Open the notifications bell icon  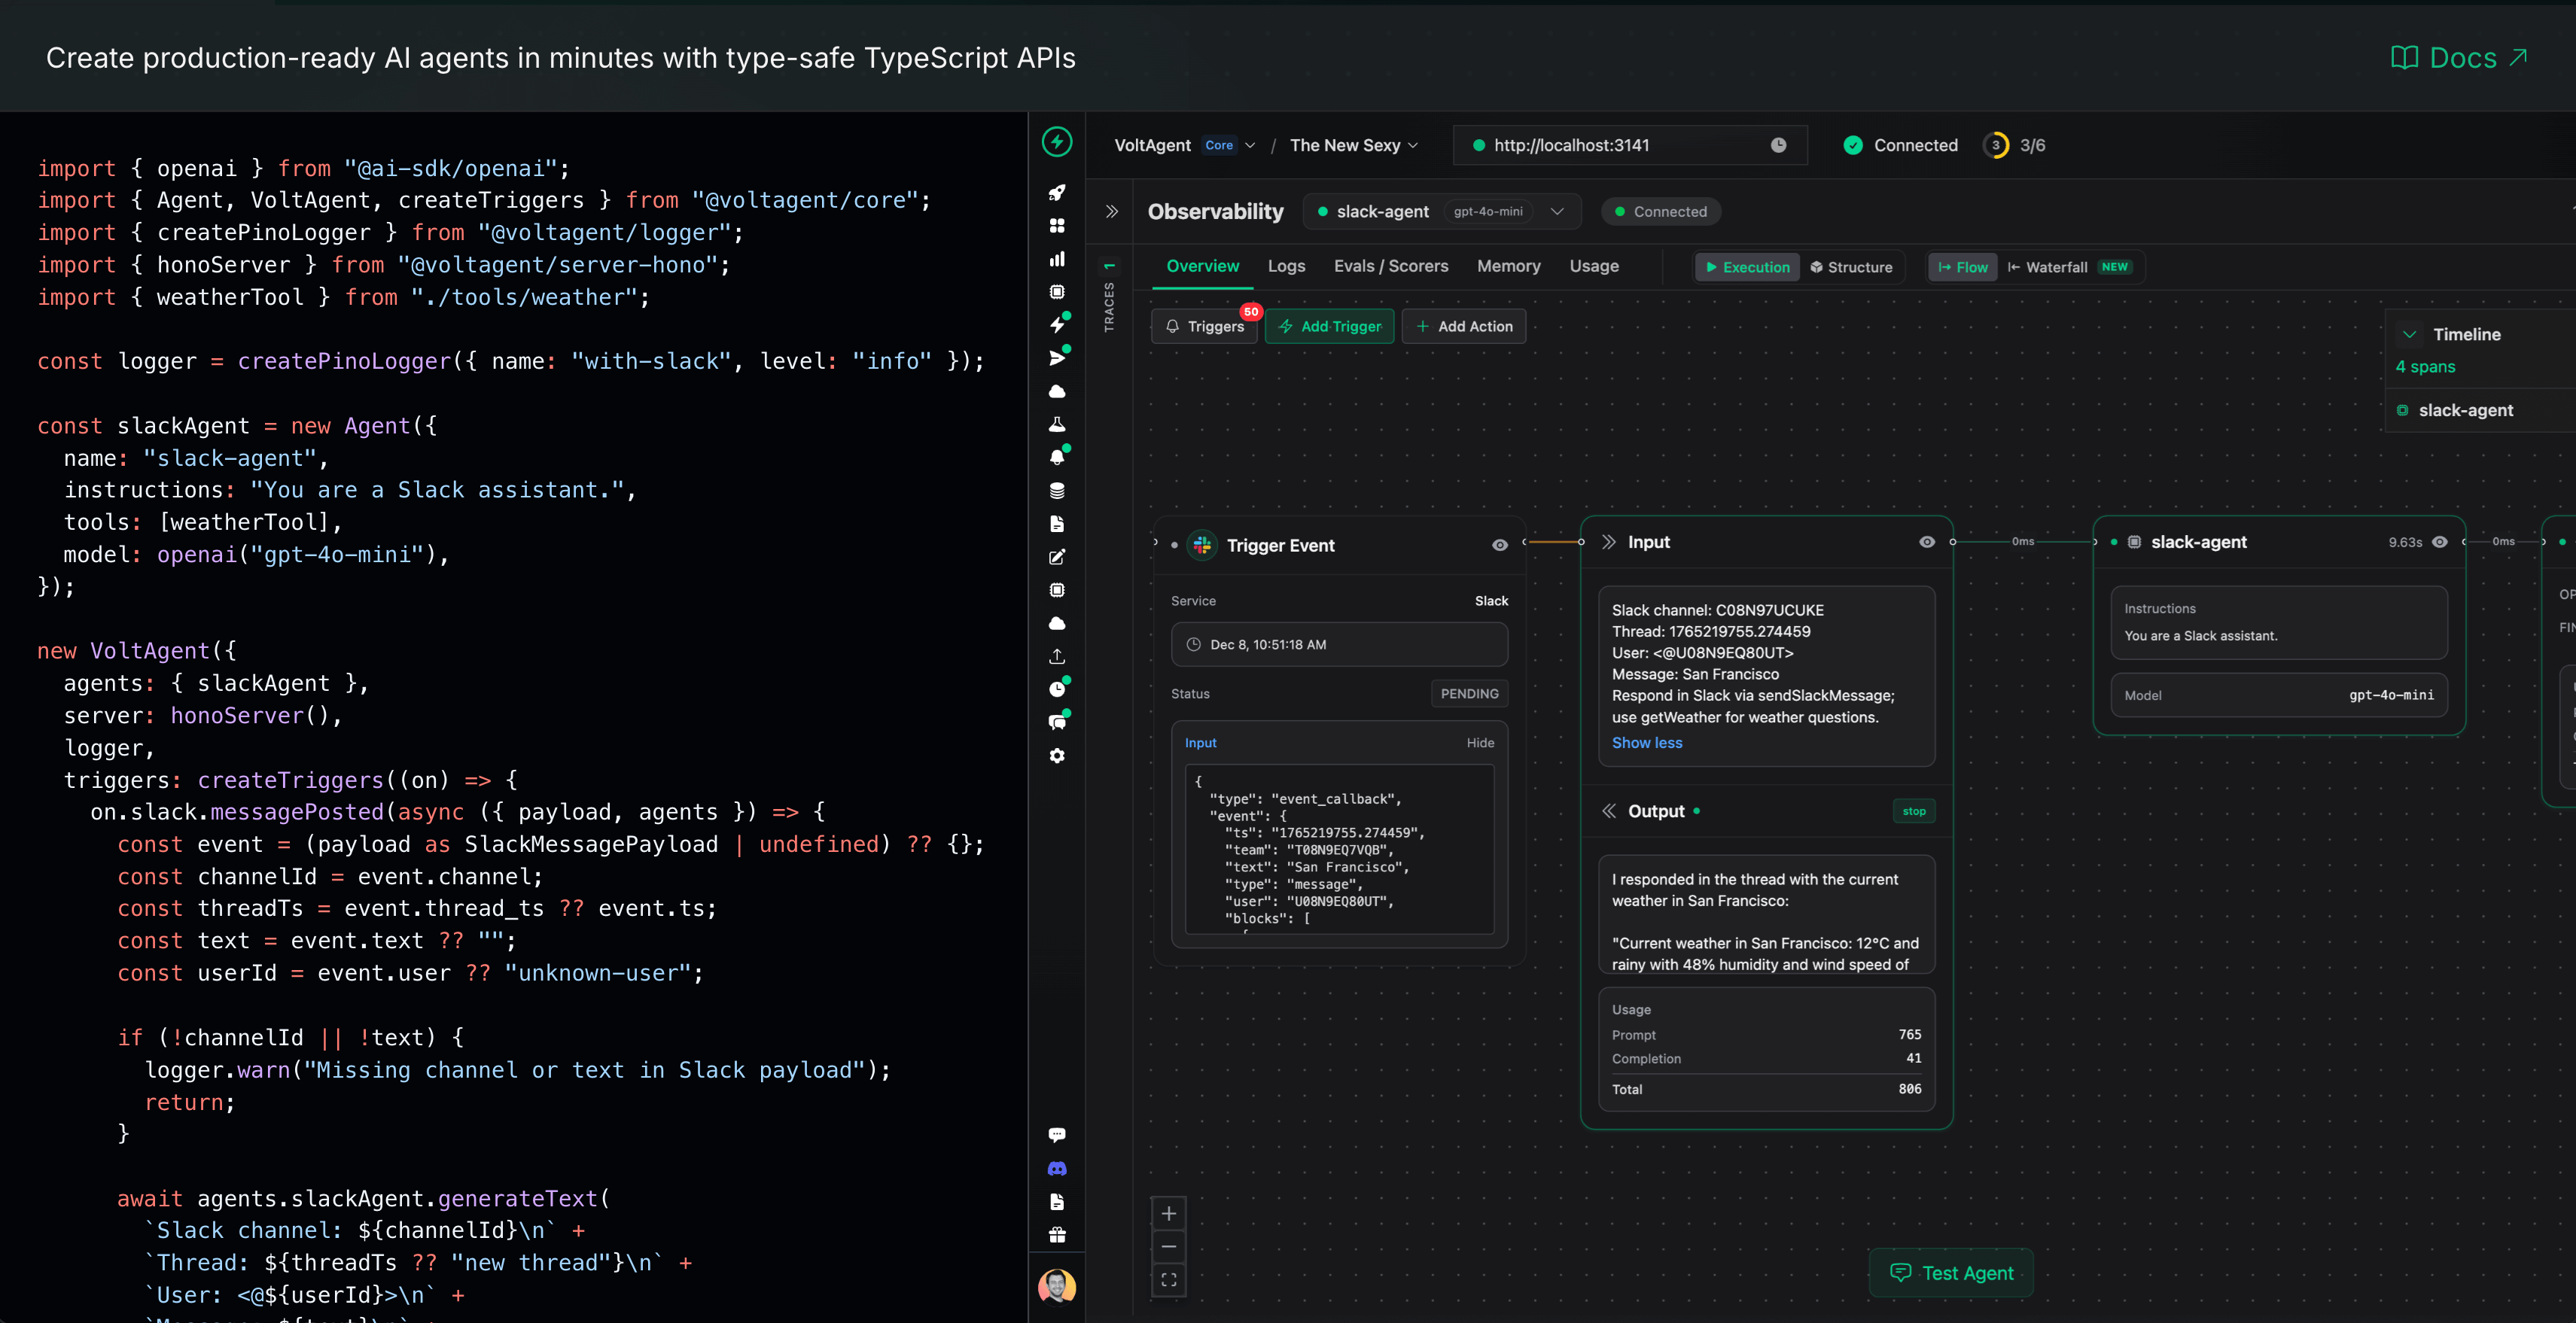coord(1057,456)
